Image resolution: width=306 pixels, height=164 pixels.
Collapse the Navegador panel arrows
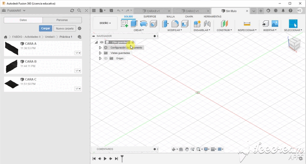coord(94,36)
